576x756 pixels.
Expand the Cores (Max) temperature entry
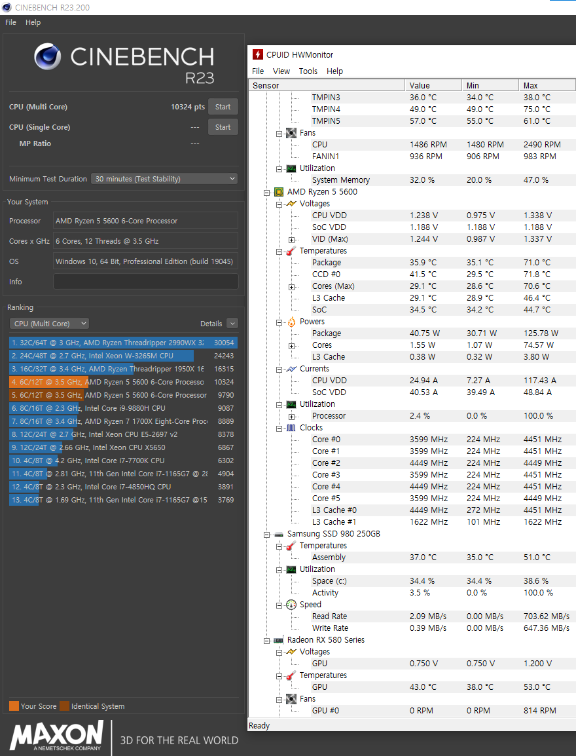coord(291,287)
